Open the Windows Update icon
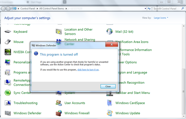 [x=110, y=113]
